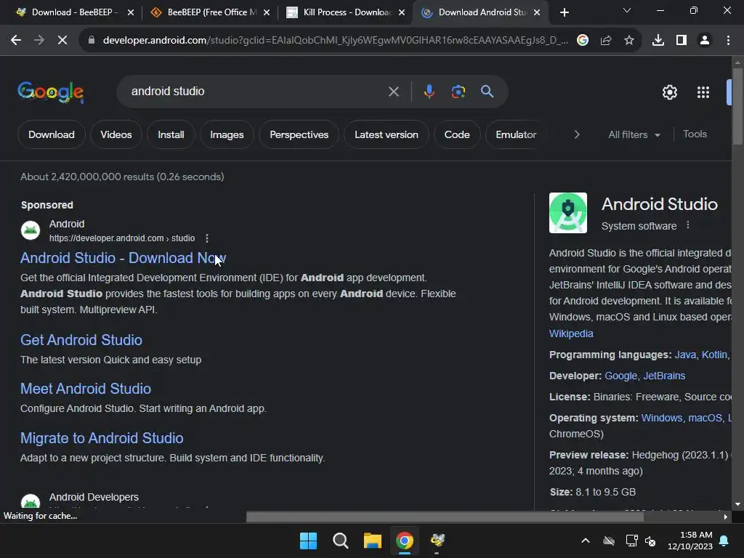The height and width of the screenshot is (558, 744).
Task: Start voice search with the microphone
Action: [429, 92]
